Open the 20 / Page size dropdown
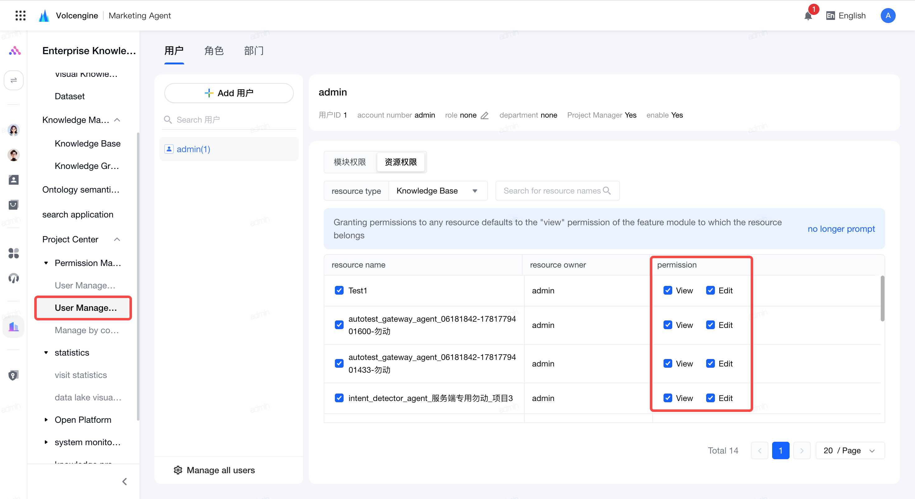The height and width of the screenshot is (499, 915). (850, 450)
